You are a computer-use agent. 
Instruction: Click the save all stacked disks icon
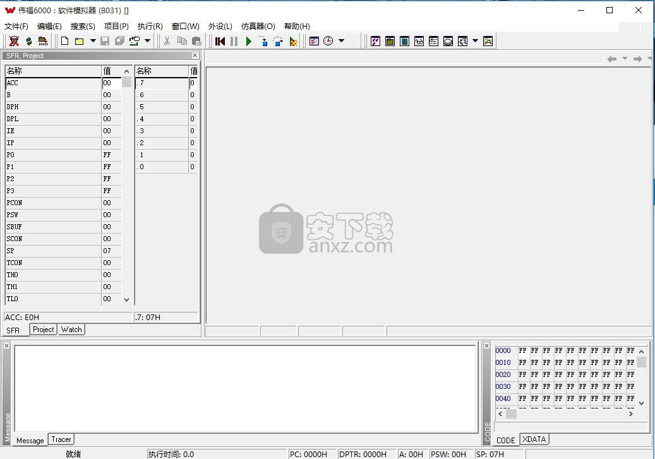(x=119, y=41)
